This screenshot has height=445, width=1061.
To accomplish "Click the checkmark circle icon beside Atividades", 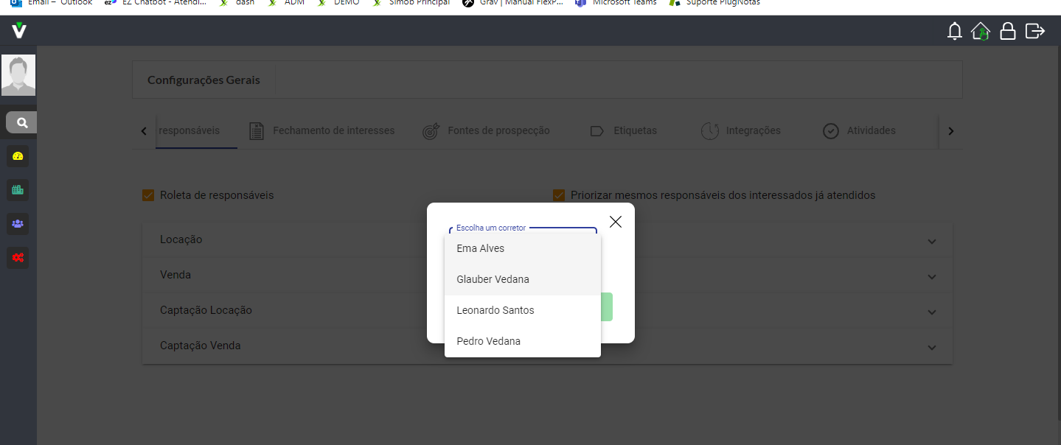I will [x=831, y=131].
